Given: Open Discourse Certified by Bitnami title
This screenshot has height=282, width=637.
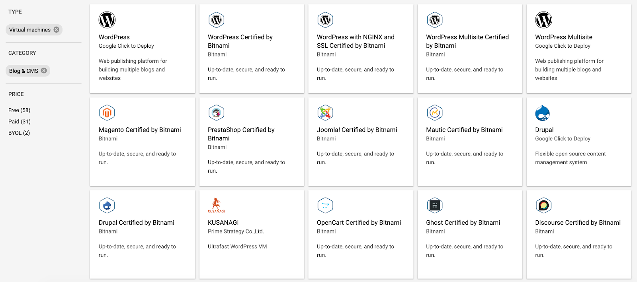Looking at the screenshot, I should click(578, 222).
